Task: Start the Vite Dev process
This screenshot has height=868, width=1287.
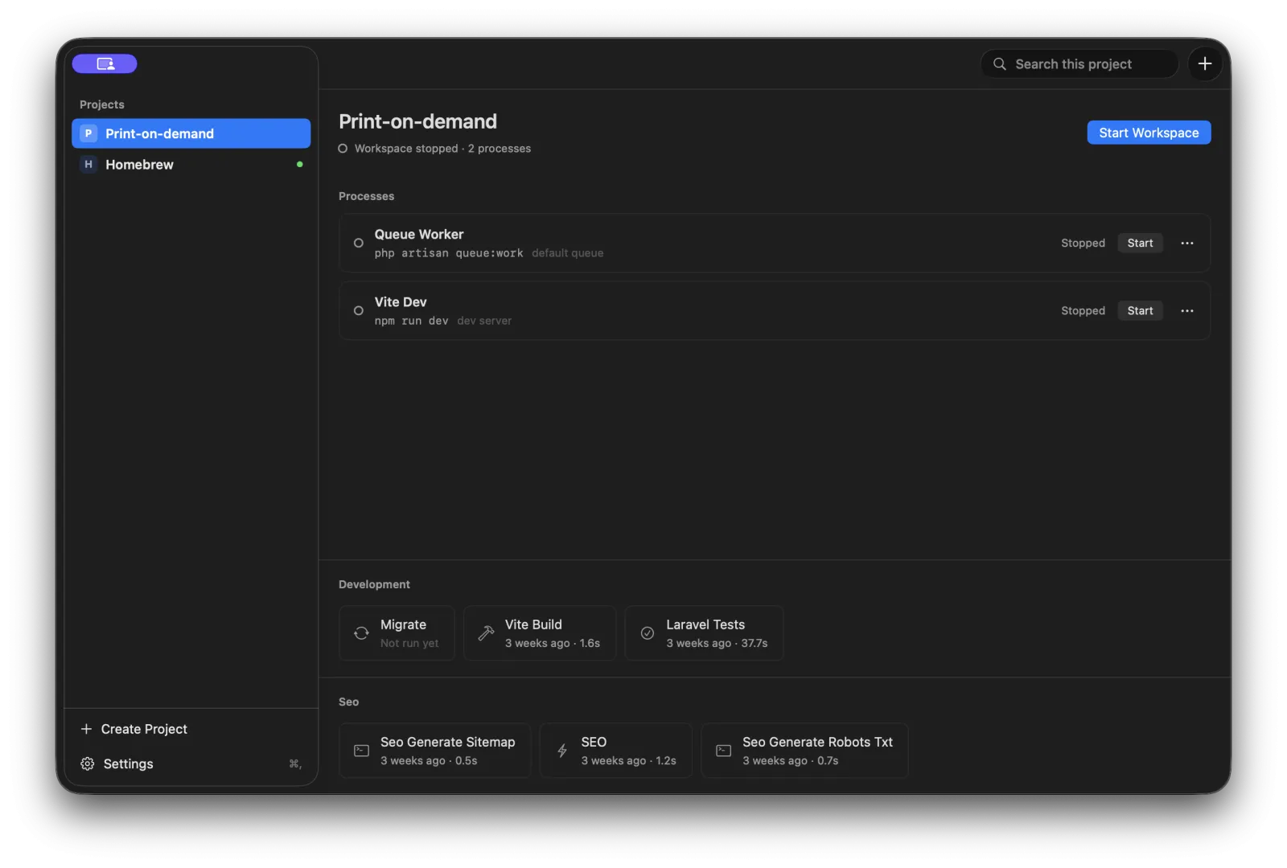Action: coord(1140,310)
